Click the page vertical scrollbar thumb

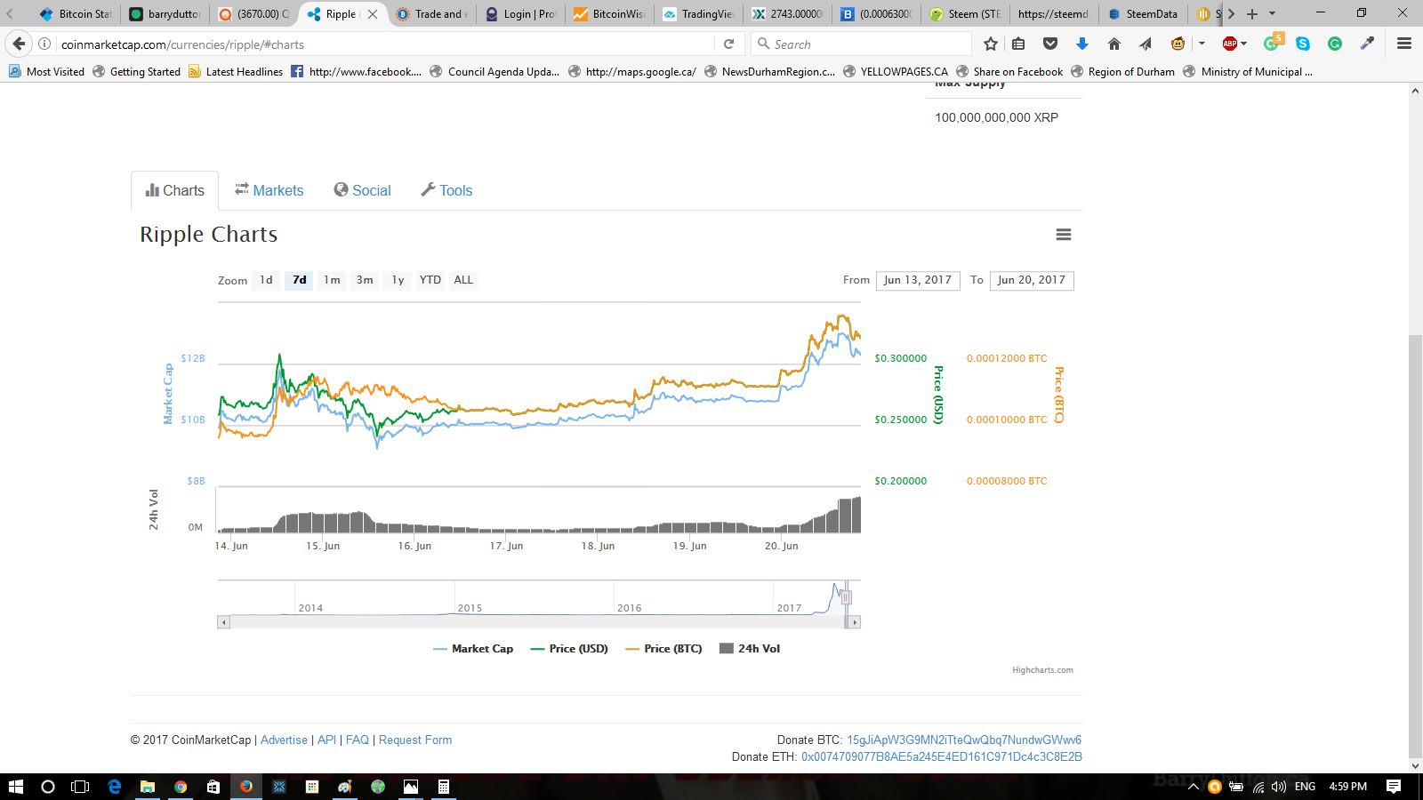(1415, 546)
